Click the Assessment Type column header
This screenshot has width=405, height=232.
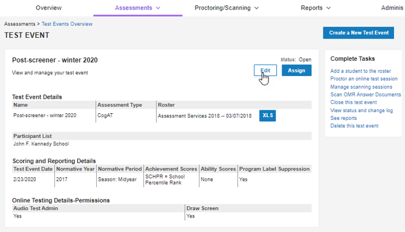click(x=120, y=105)
